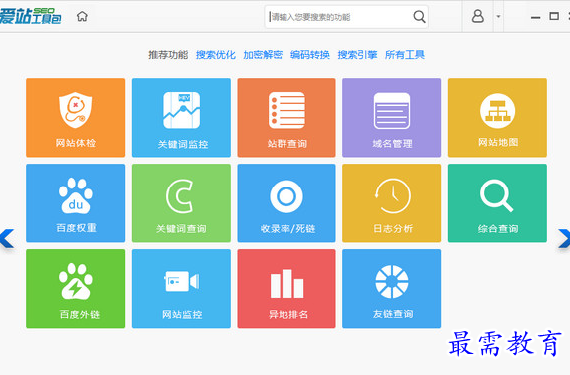The height and width of the screenshot is (375, 570).
Task: Open the 站群查询 tile
Action: 286,118
